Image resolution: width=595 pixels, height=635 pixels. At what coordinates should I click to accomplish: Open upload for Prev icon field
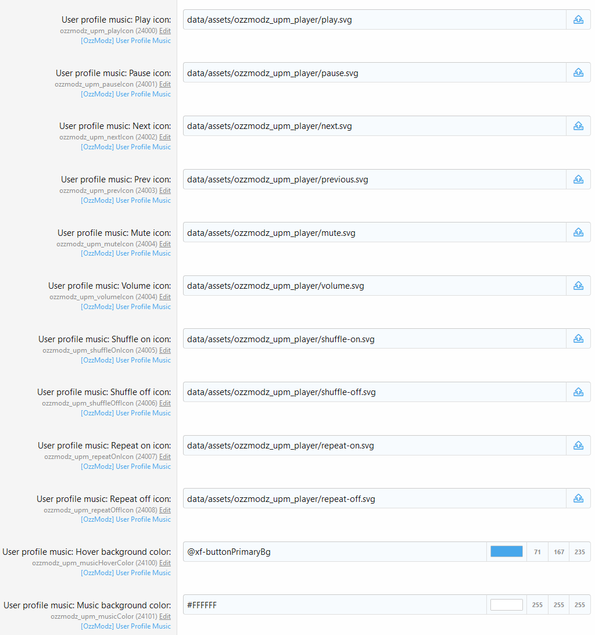pyautogui.click(x=578, y=180)
